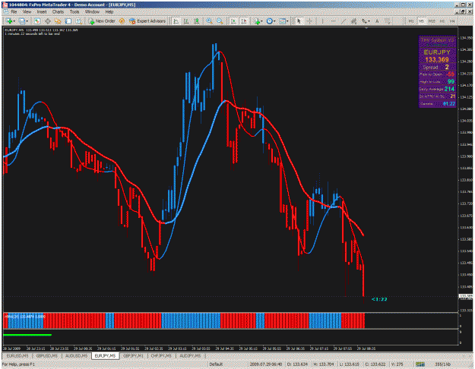
Task: Open a new chart from the toolbar
Action: click(x=9, y=21)
